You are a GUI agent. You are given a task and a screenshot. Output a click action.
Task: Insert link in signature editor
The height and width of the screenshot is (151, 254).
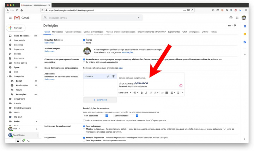pos(162,93)
